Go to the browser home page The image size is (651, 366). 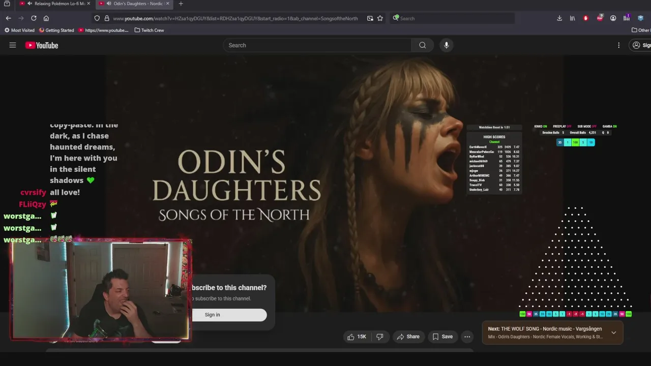point(46,18)
